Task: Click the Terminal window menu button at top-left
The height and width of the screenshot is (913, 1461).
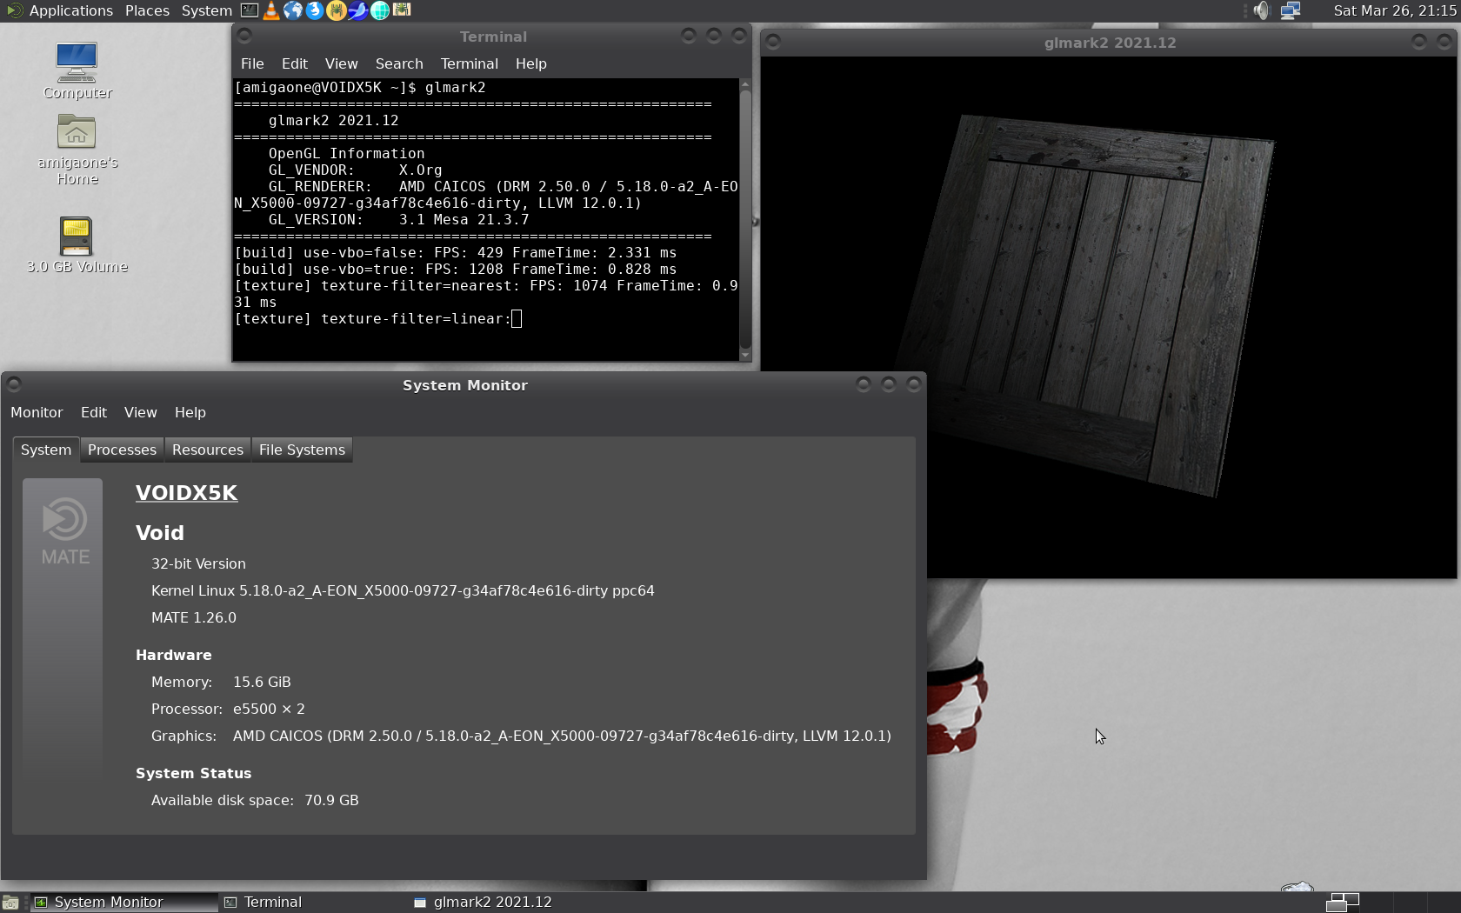Action: coord(244,36)
